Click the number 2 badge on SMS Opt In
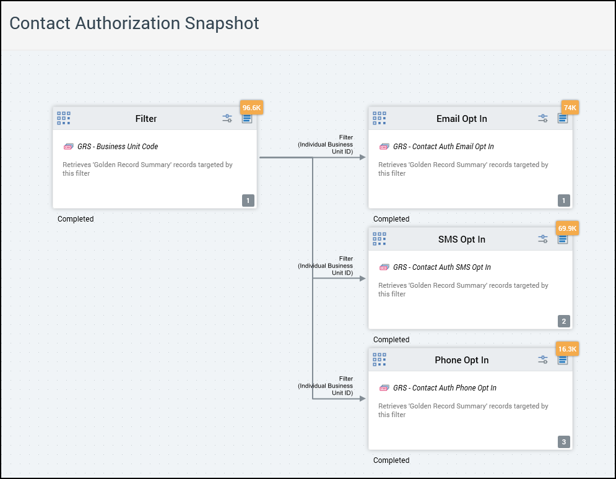Screen dimensions: 616x479 563,321
